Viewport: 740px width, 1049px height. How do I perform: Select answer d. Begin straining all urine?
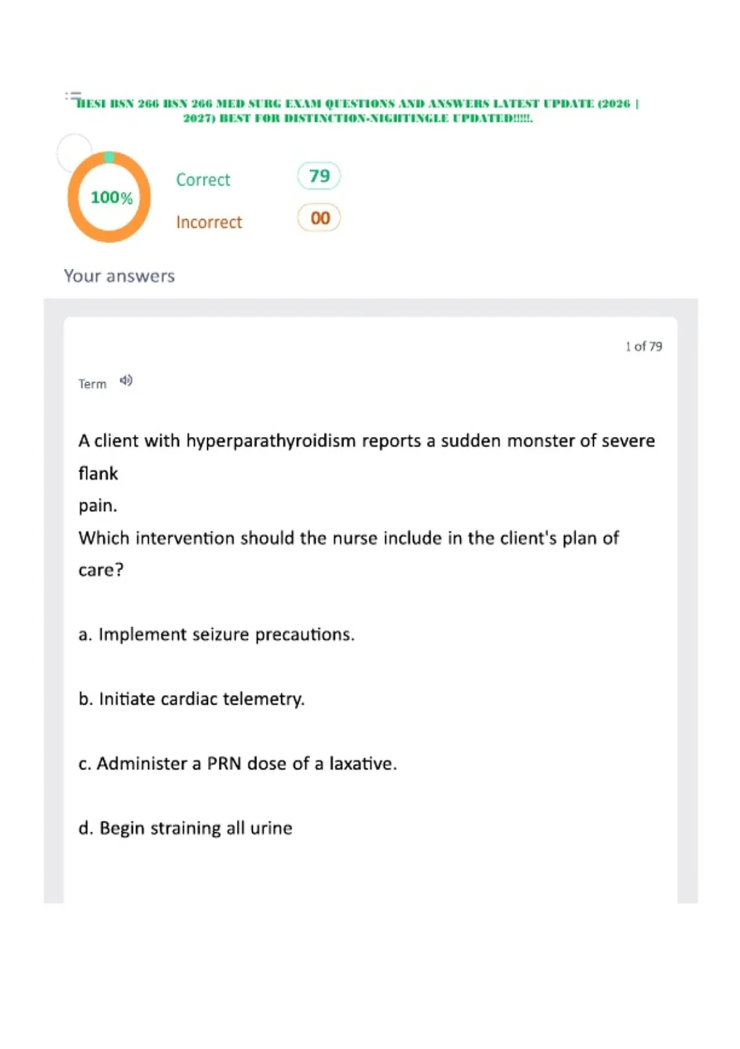click(x=185, y=828)
